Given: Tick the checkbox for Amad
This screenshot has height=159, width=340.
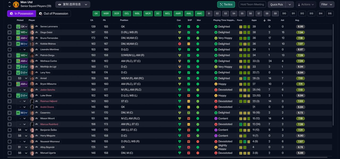Looking at the screenshot, I should click(x=10, y=78).
